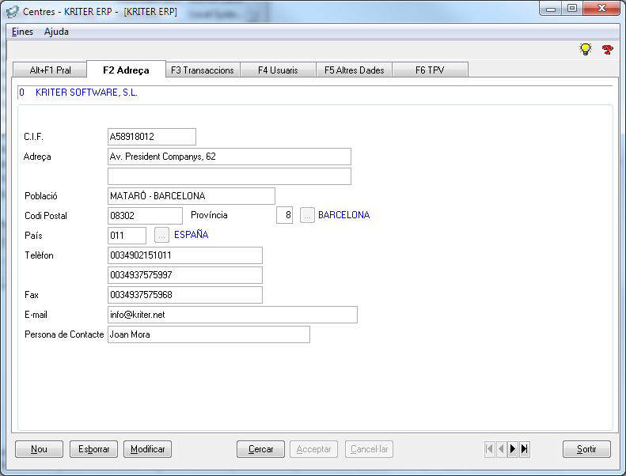The width and height of the screenshot is (626, 476).
Task: Click the greyed Acceptar button
Action: point(314,449)
